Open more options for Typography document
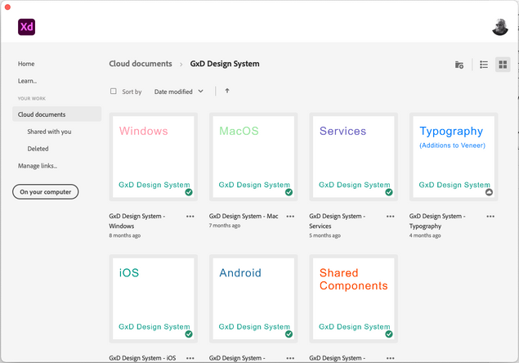 point(490,217)
